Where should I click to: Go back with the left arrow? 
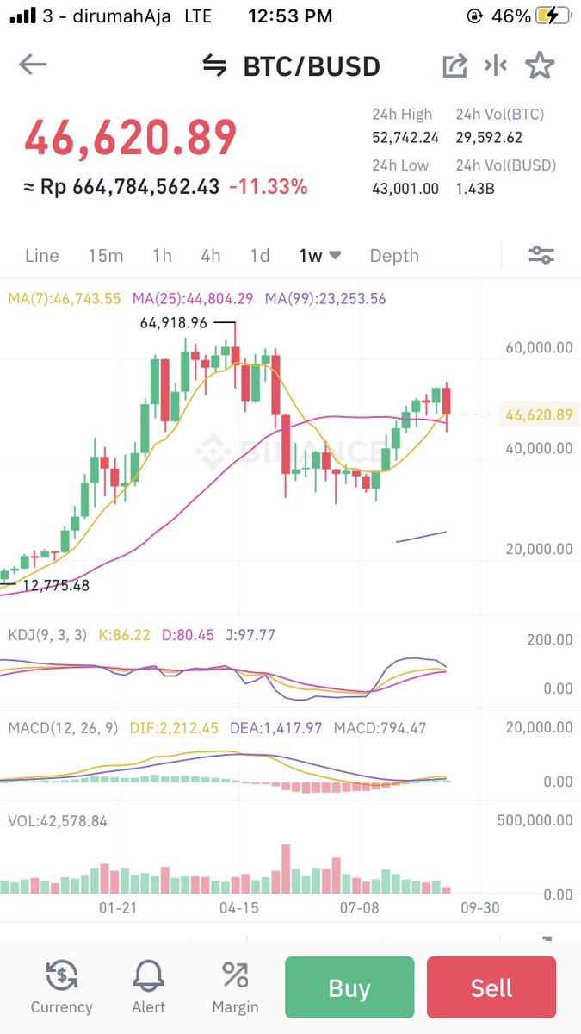pyautogui.click(x=33, y=65)
